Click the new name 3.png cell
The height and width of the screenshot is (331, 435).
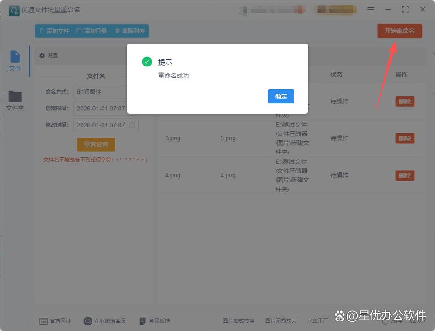tap(228, 138)
